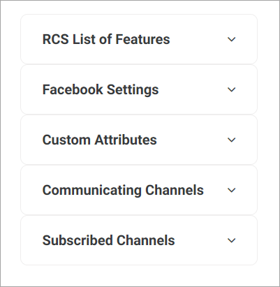Click the RCS List of Features heading
The width and height of the screenshot is (280, 287).
[106, 39]
